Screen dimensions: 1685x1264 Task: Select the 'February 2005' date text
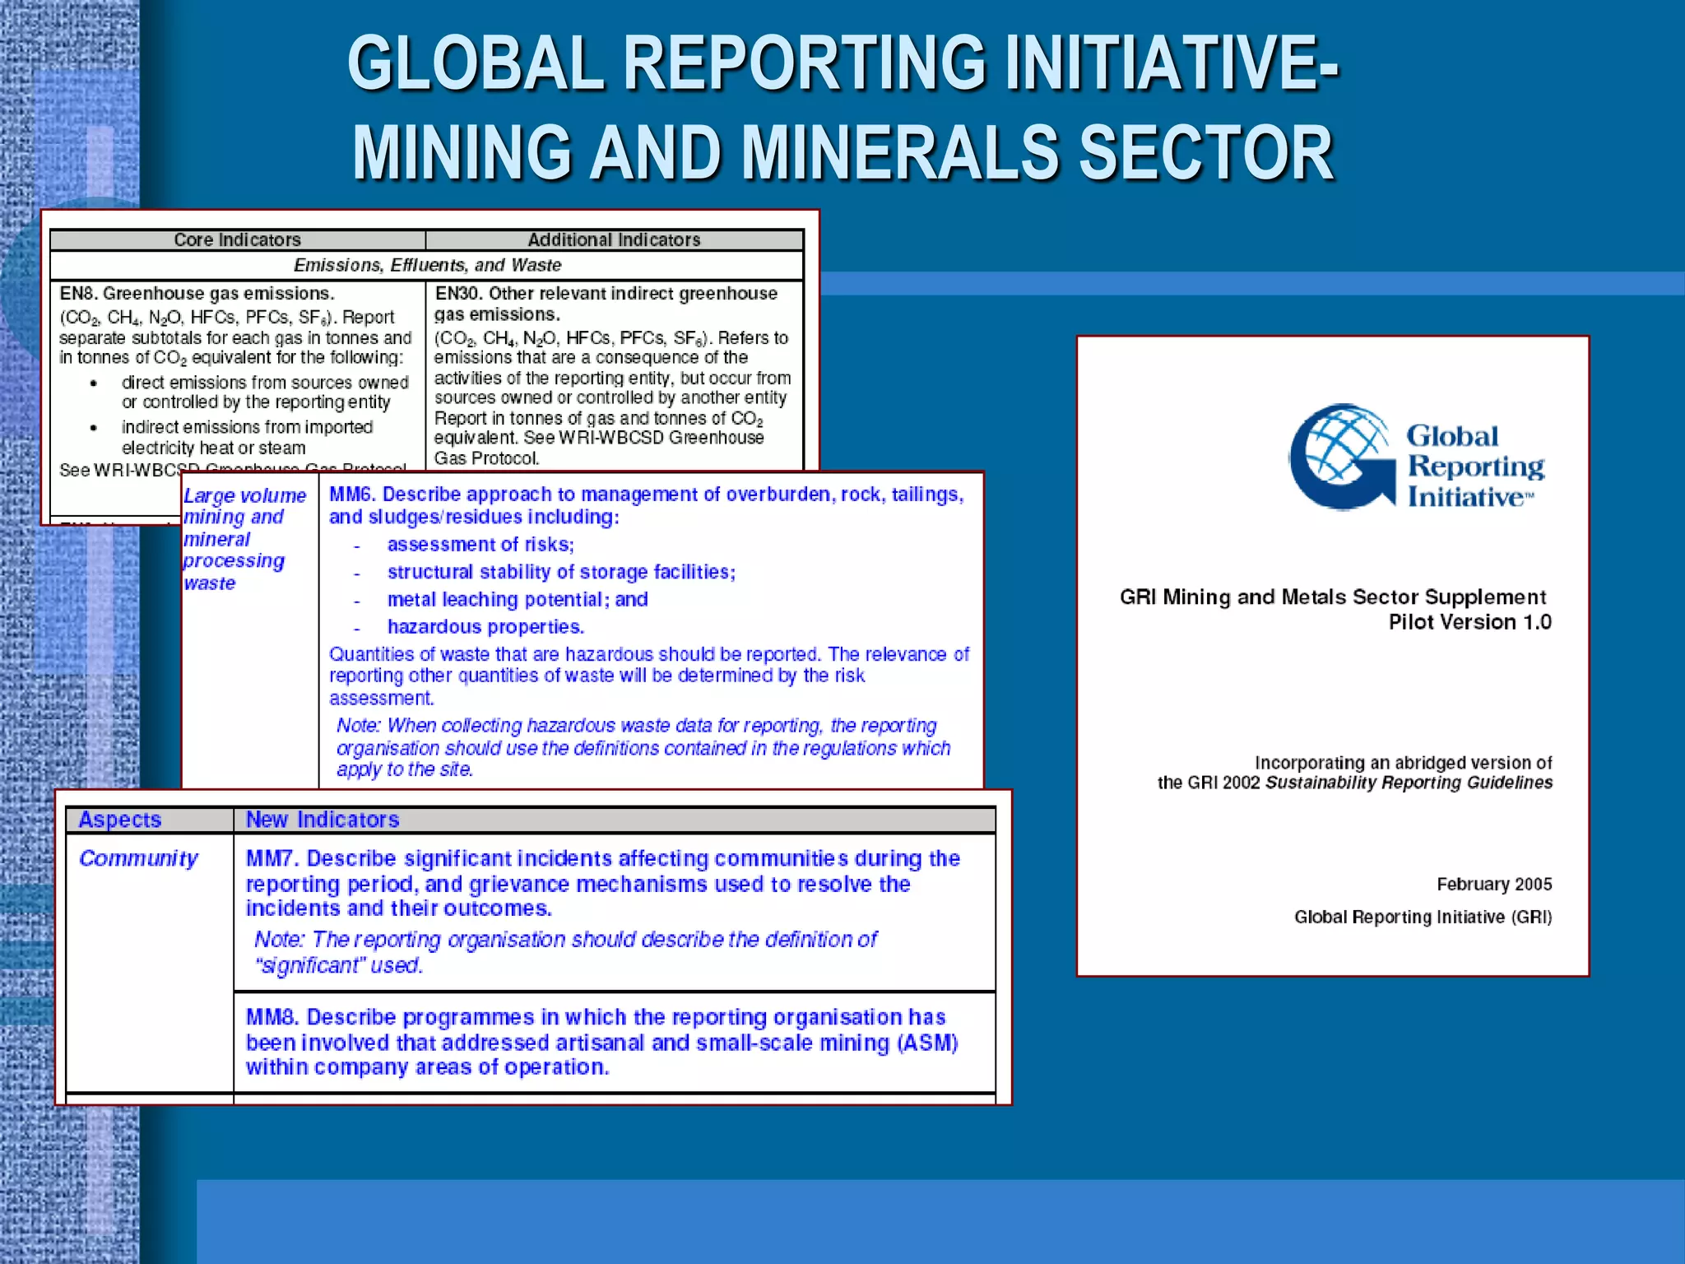(x=1494, y=884)
